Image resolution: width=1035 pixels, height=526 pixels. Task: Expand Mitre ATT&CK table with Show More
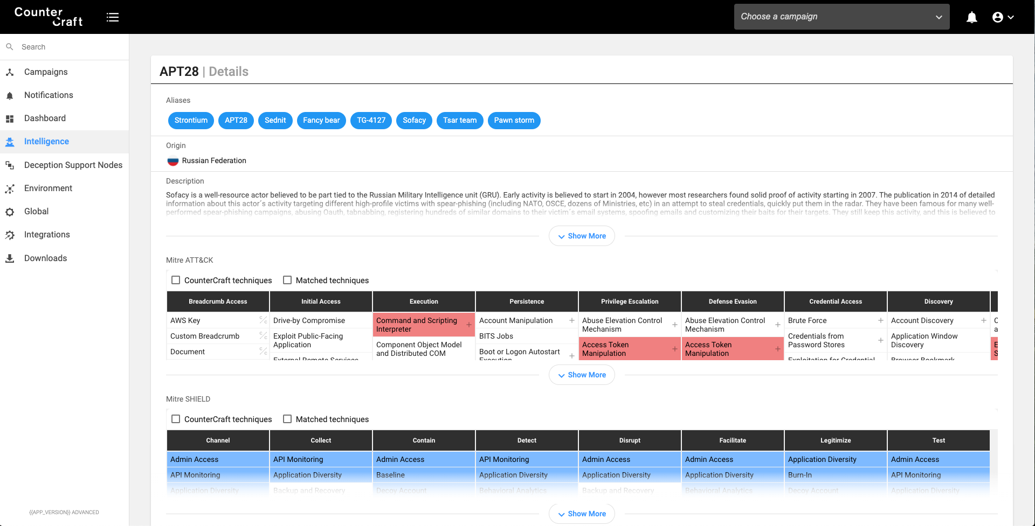click(x=582, y=375)
